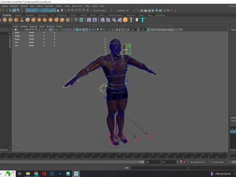Click the white T-pose figure shelf icon
The width and height of the screenshot is (236, 177).
point(131,20)
